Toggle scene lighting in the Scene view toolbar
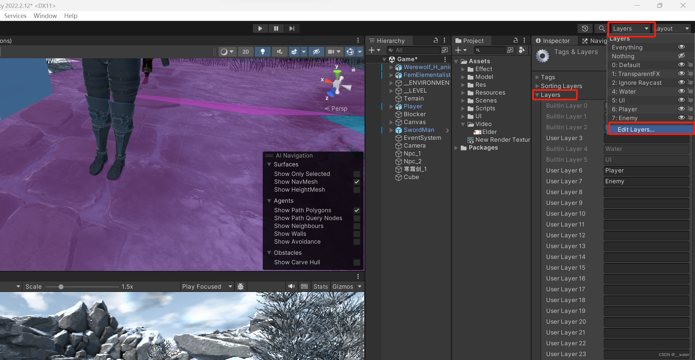 click(x=263, y=52)
